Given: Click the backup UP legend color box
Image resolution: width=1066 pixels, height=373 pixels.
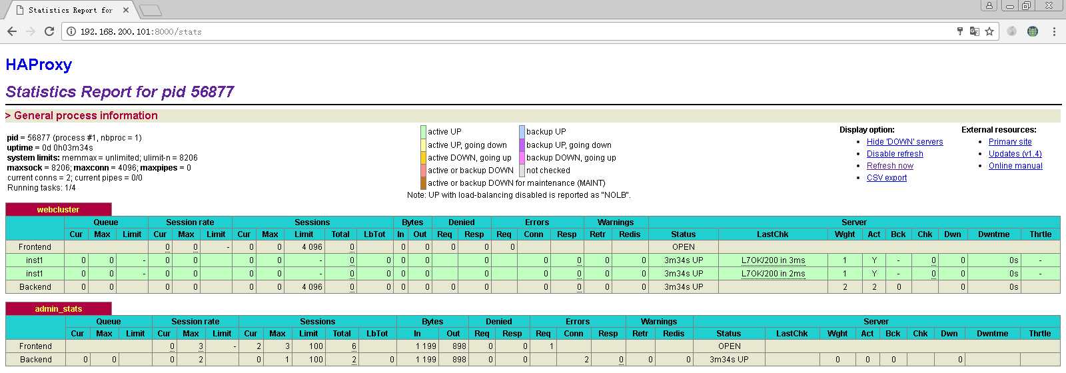Looking at the screenshot, I should [x=522, y=132].
